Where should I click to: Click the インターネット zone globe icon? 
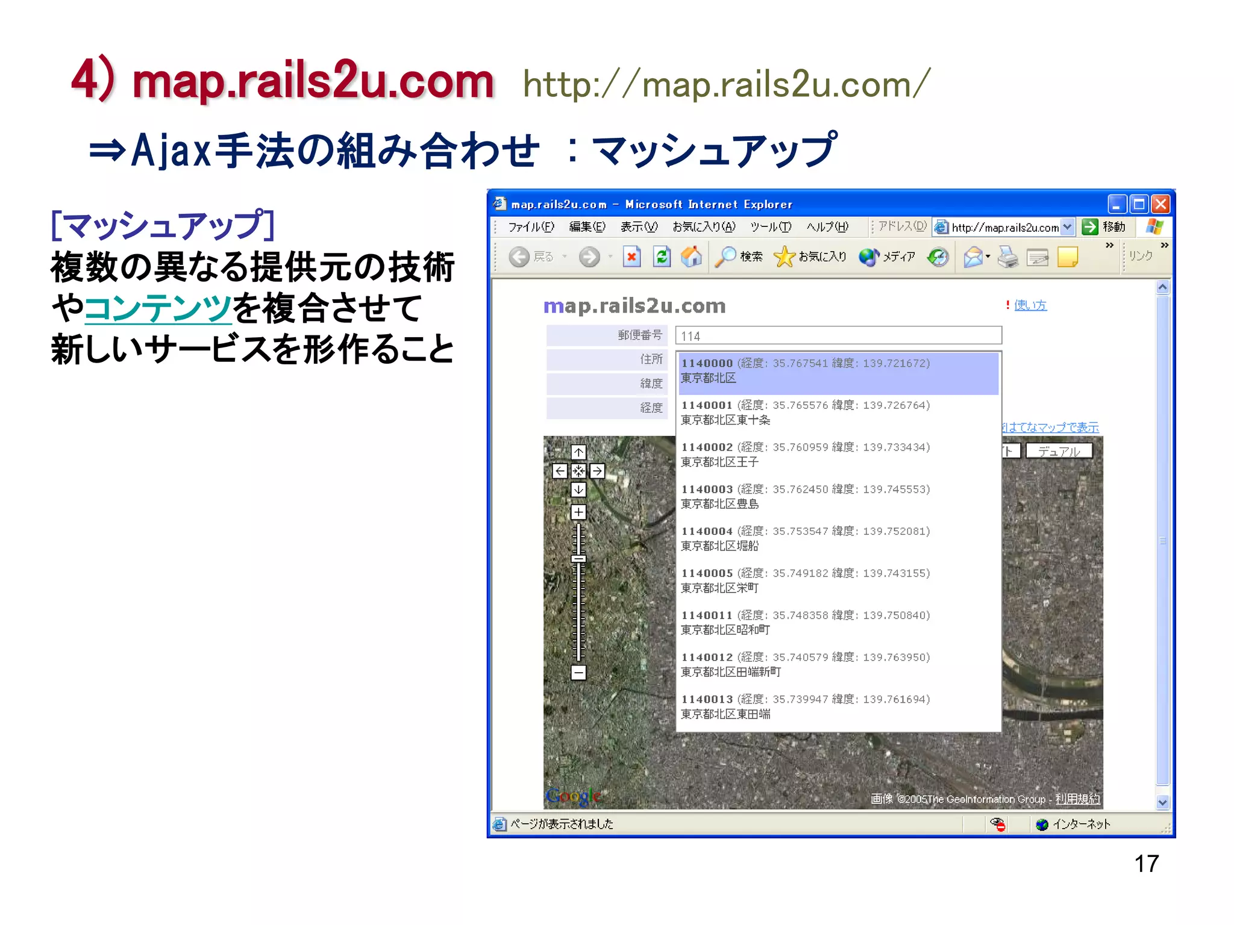tap(1042, 824)
